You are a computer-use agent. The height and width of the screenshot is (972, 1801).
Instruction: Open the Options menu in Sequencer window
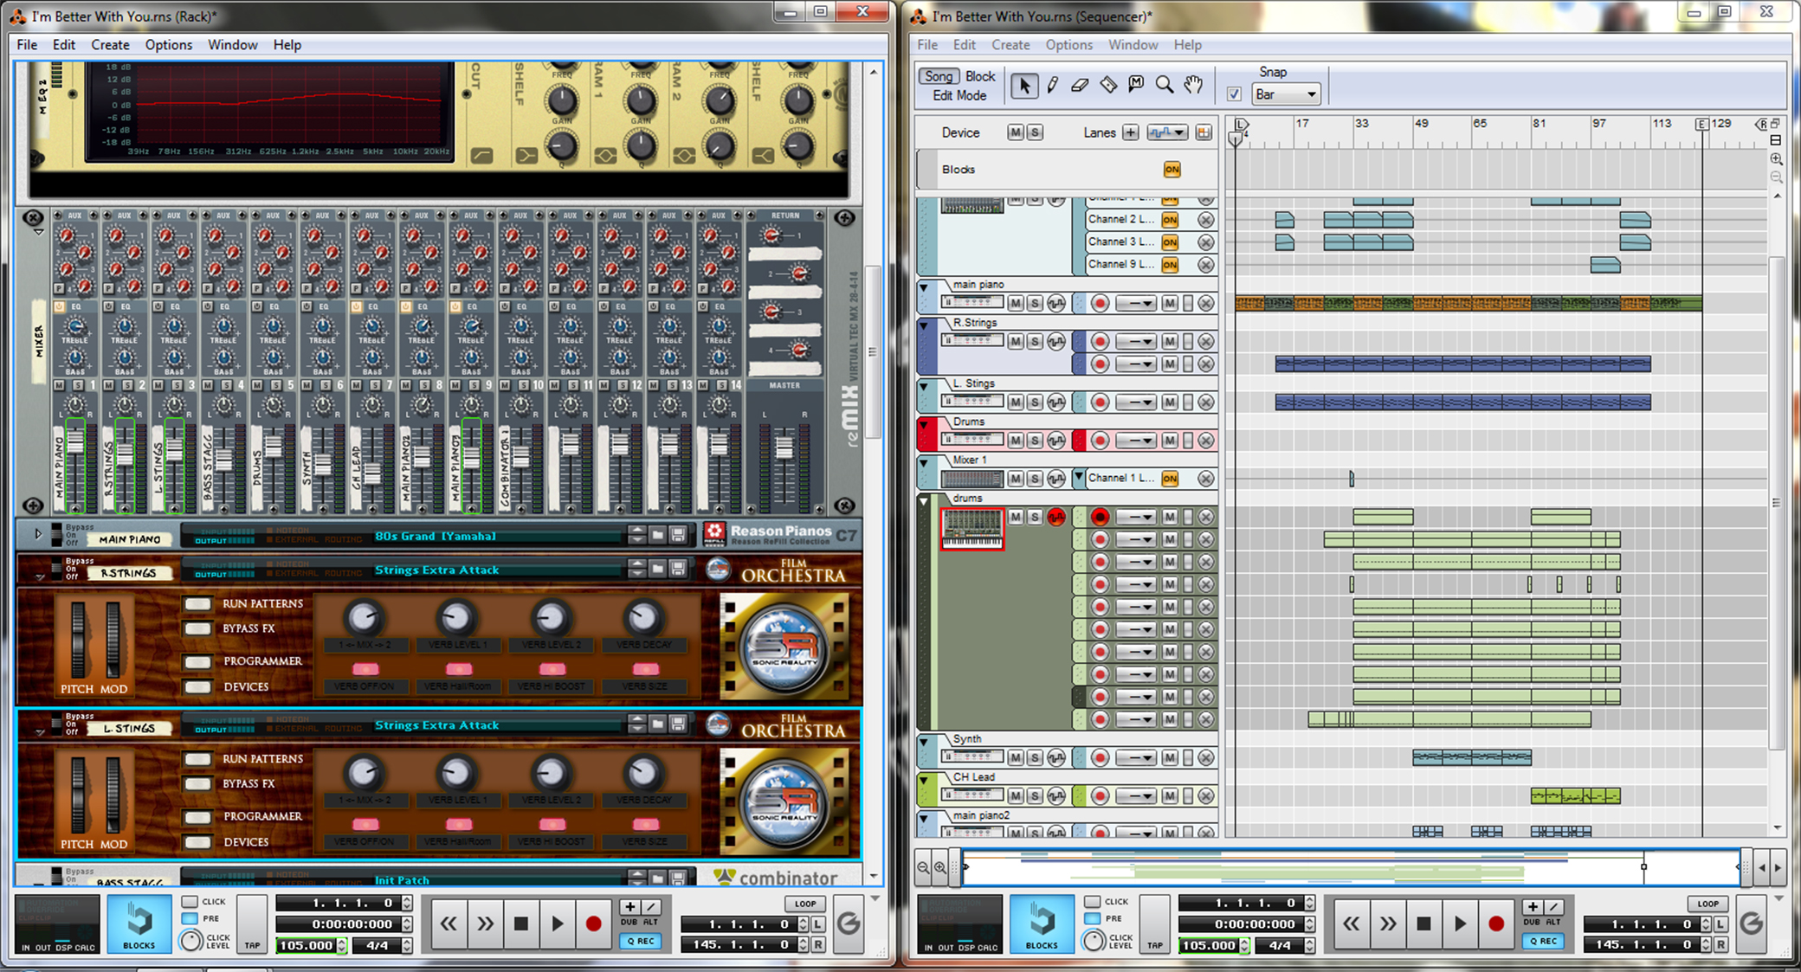1068,45
